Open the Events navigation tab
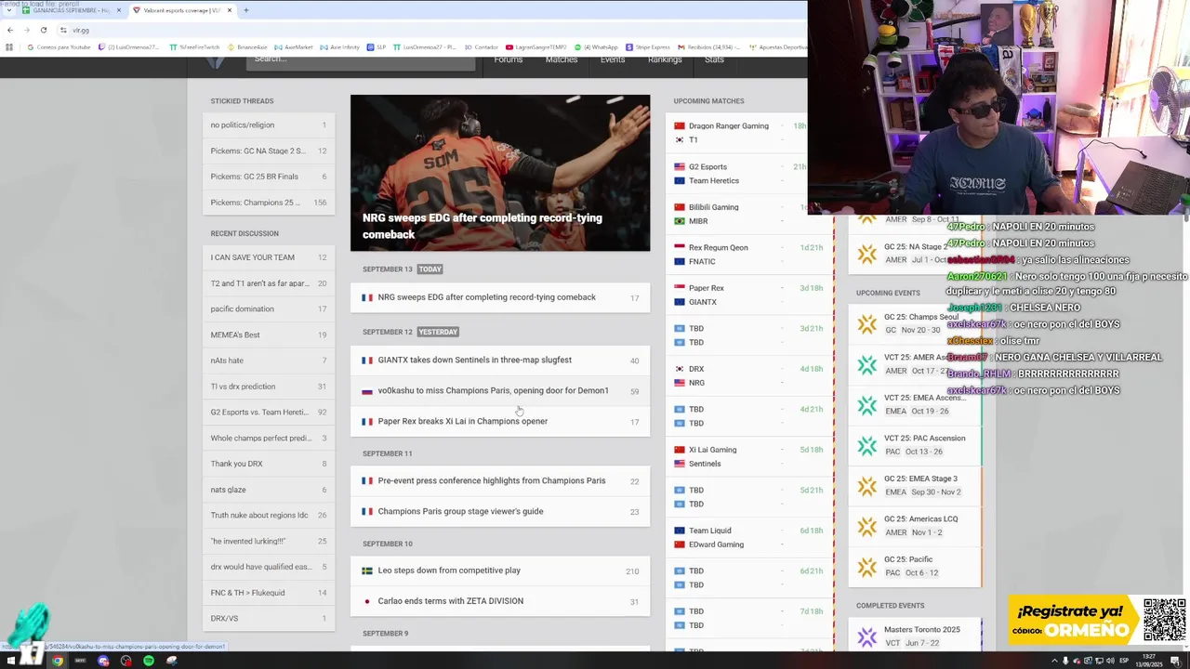Image resolution: width=1190 pixels, height=669 pixels. (613, 59)
